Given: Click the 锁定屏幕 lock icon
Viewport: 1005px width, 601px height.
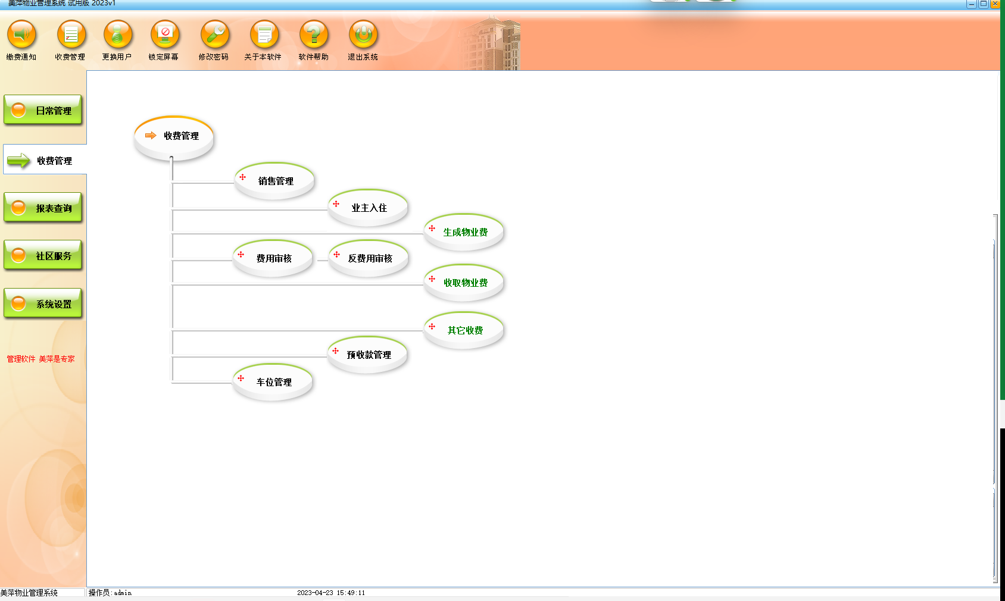Looking at the screenshot, I should point(165,35).
